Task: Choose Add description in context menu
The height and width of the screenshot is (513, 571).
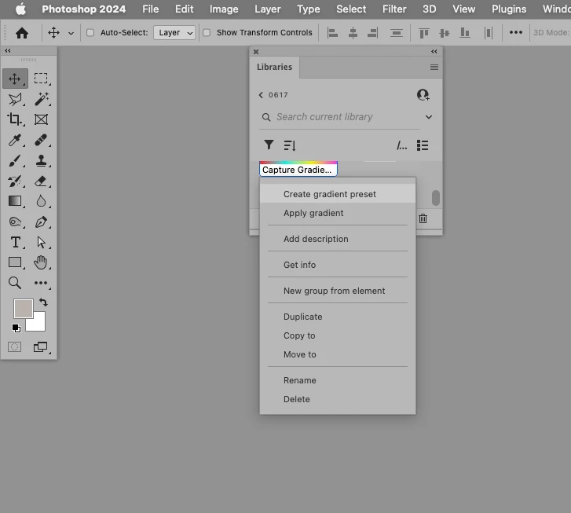Action: (338, 239)
